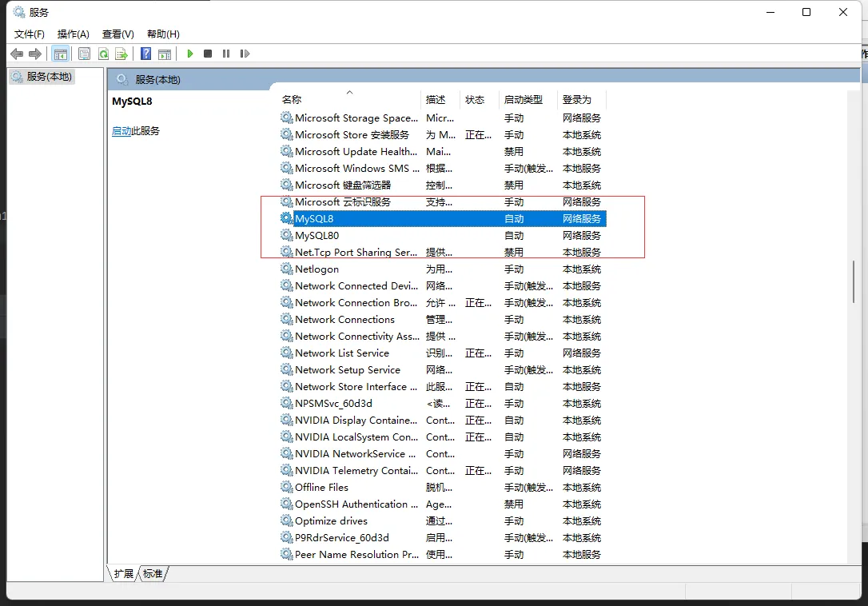Screen dimensions: 868x606
Task: Select Peer Name Resolution Protocol row
Action: [443, 555]
